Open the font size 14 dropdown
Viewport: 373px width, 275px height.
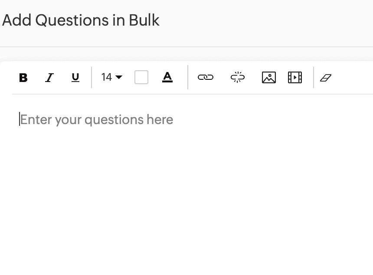coord(111,77)
